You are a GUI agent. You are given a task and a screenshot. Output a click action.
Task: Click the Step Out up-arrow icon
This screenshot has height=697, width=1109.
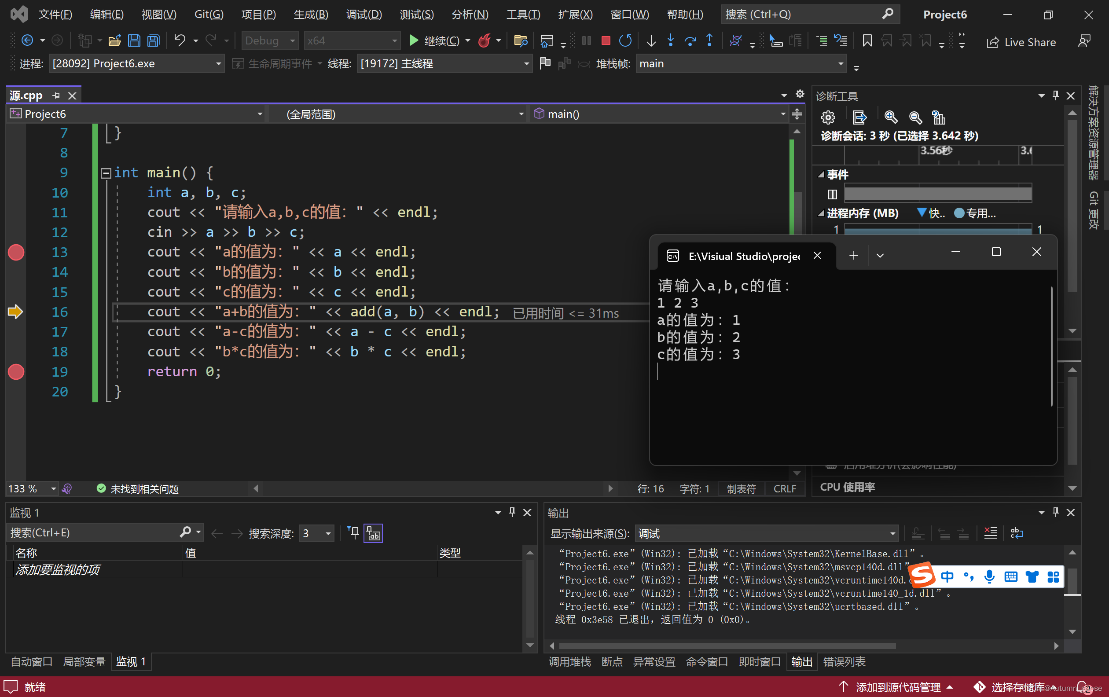710,41
